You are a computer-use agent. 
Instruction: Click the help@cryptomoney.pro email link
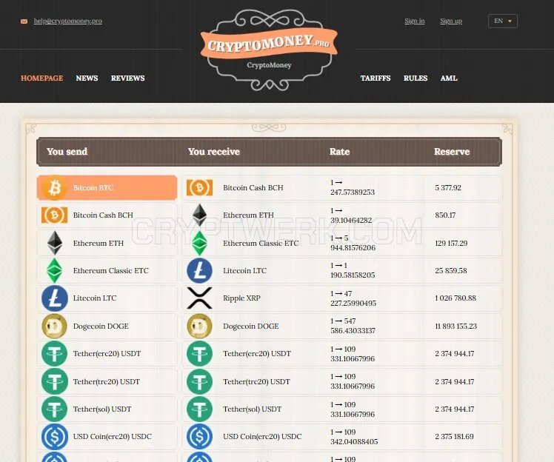point(68,21)
